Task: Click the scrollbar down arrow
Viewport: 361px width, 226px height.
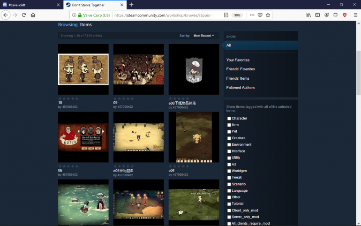Action: coord(359,224)
